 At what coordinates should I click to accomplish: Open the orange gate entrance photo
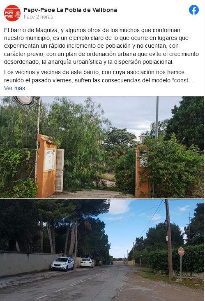click(x=102, y=147)
